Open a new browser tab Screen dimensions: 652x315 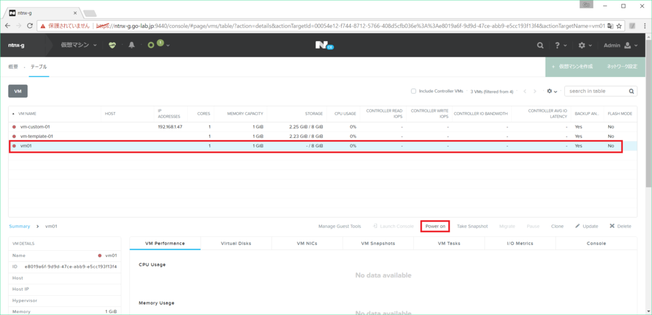90,13
